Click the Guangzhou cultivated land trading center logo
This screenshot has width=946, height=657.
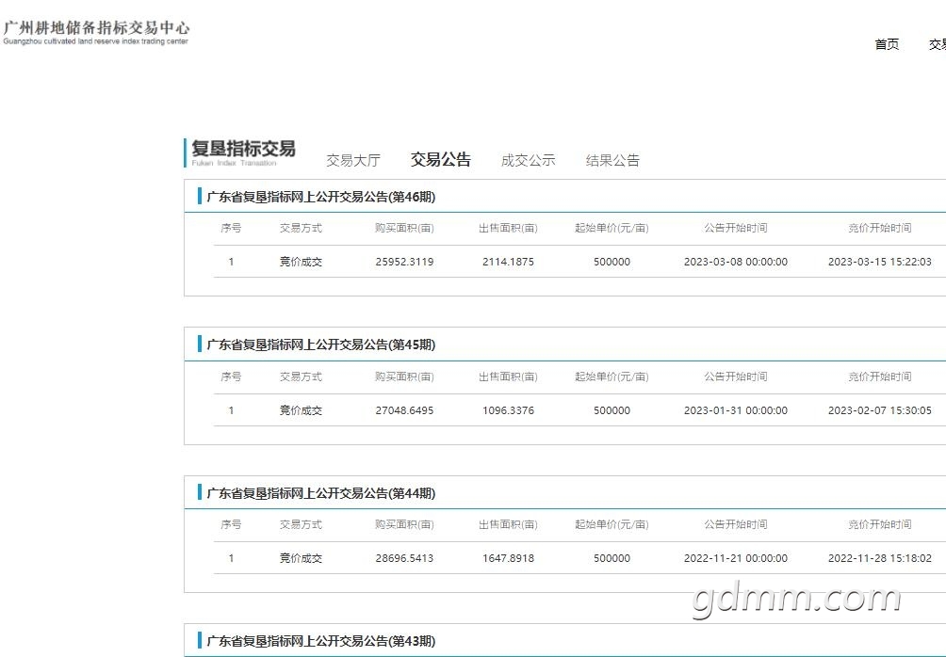pyautogui.click(x=96, y=33)
